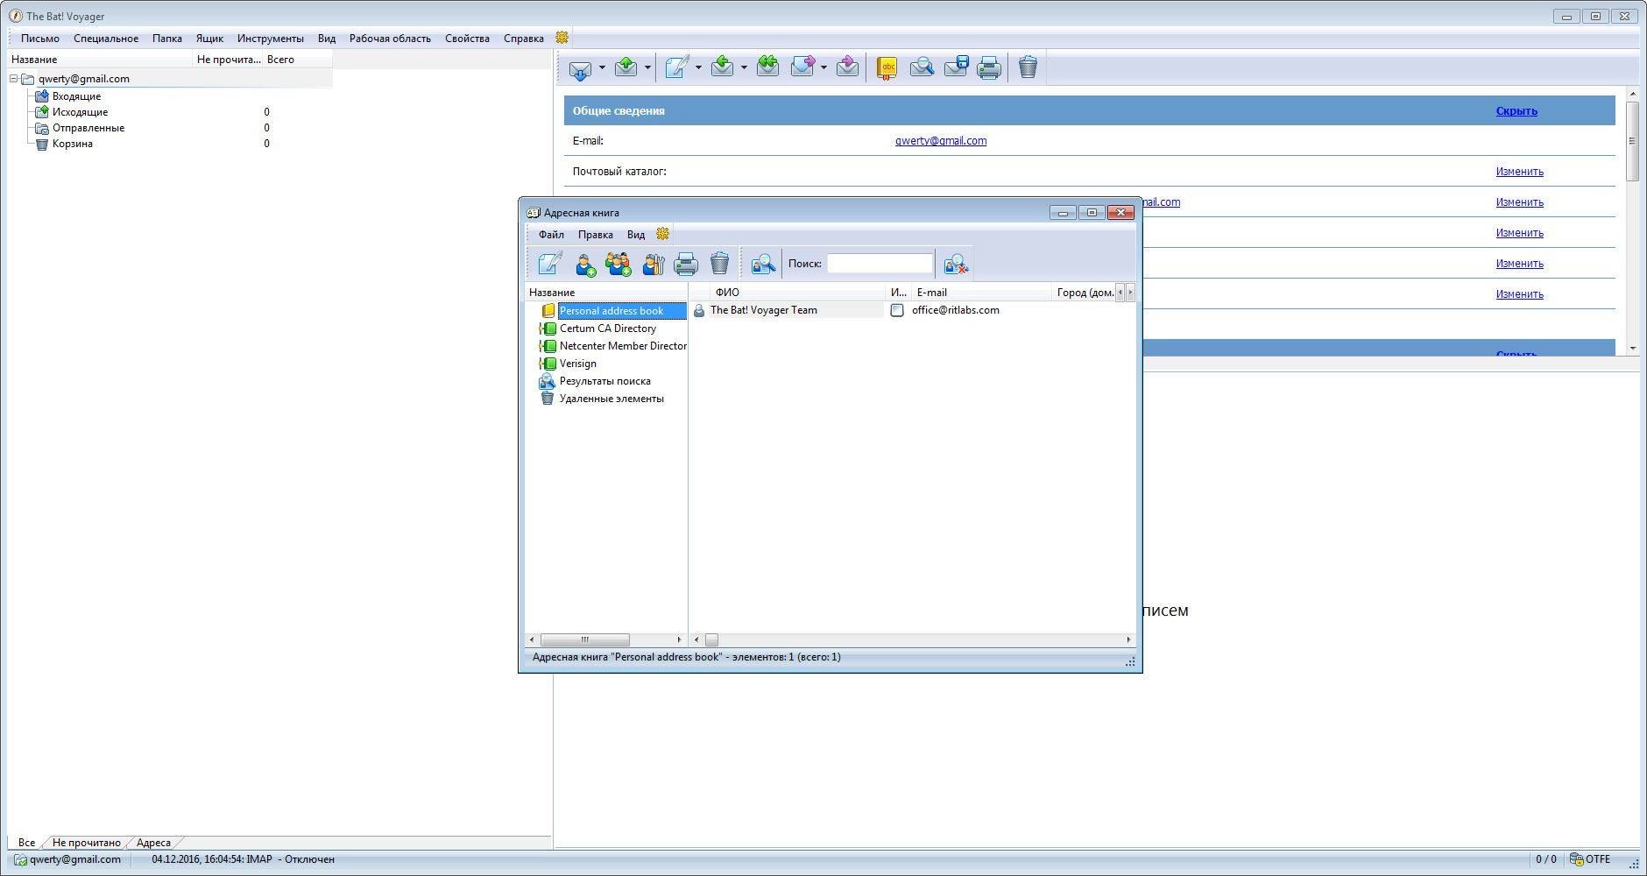Select Netcenter Member Directory entry
The height and width of the screenshot is (876, 1647).
coord(623,346)
